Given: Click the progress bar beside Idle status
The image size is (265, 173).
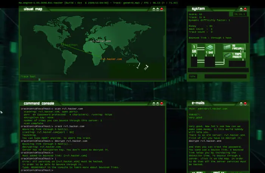Looking at the screenshot, I should tap(226, 77).
